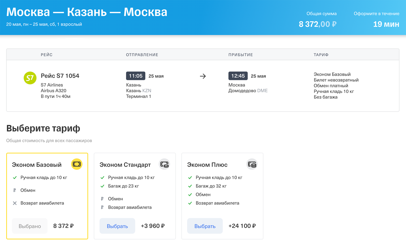Image resolution: width=406 pixels, height=252 pixels.
Task: Click the Без багажа tariff line
Action: point(326,97)
